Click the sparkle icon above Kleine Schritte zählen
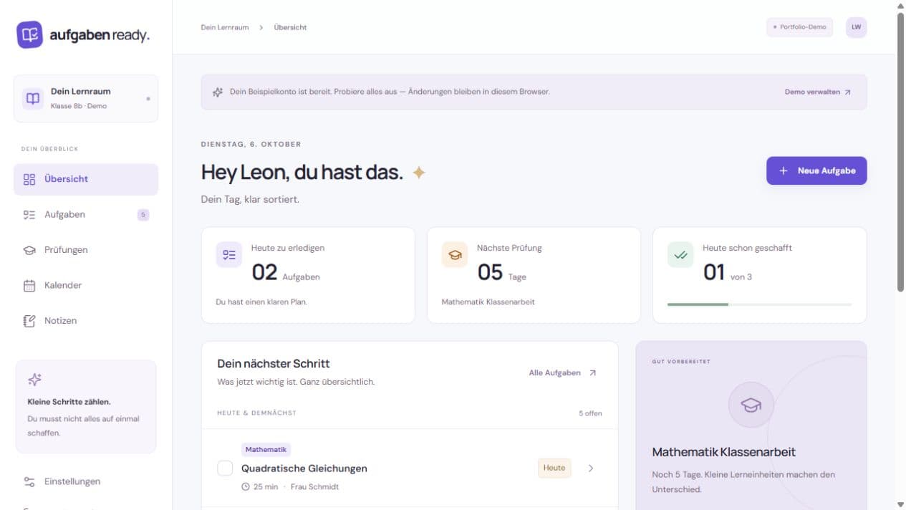Viewport: 906px width, 510px height. point(34,380)
